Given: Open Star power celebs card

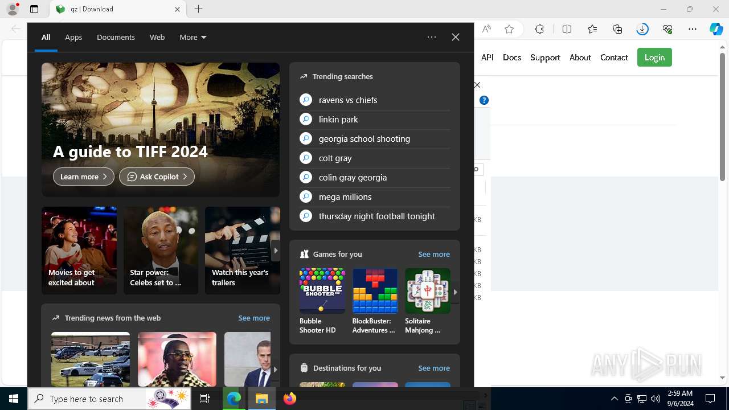Looking at the screenshot, I should (x=161, y=251).
